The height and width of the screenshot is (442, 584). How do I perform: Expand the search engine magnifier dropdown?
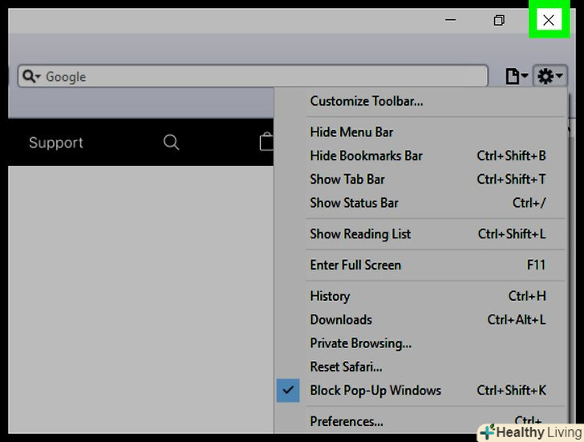coord(32,76)
